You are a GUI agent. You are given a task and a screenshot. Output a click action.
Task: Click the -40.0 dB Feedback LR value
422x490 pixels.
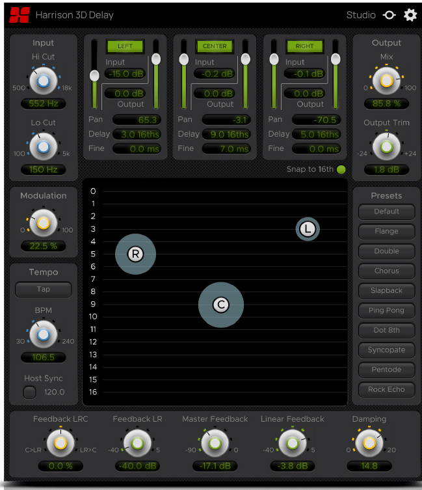tap(137, 466)
